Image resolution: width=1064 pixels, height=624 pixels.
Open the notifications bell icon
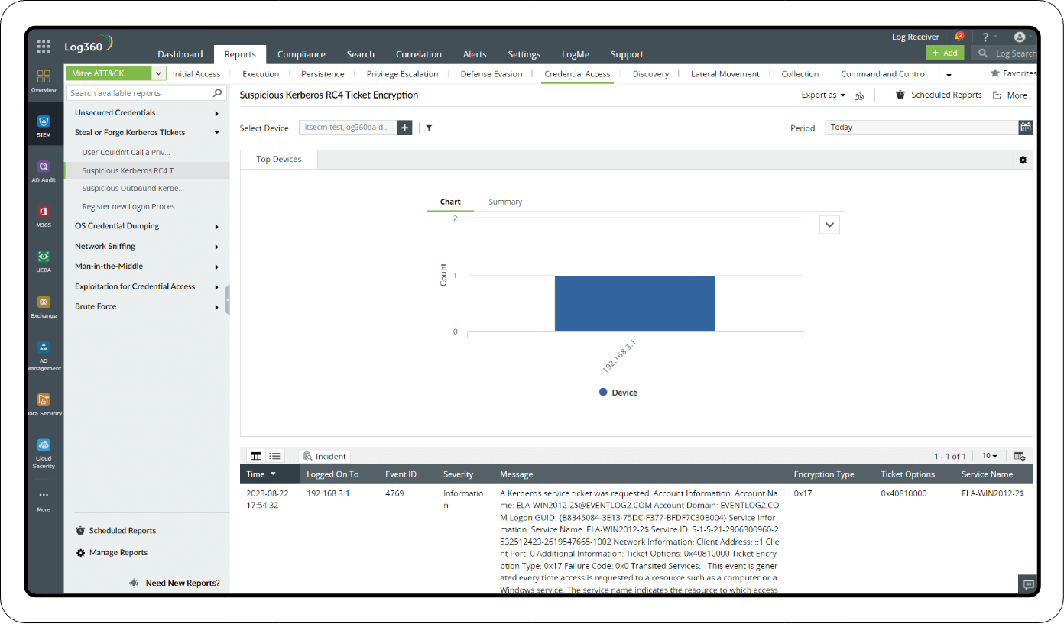tap(958, 37)
